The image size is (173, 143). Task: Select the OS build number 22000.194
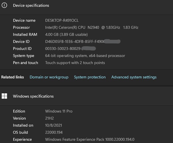click(54, 132)
